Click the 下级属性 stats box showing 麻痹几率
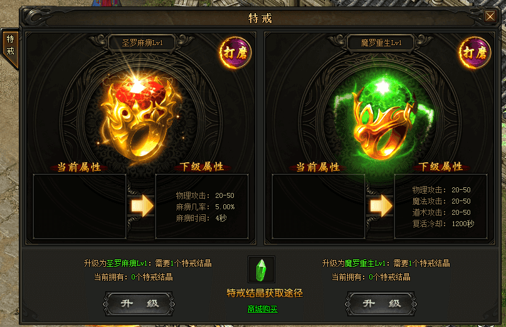 [202, 206]
